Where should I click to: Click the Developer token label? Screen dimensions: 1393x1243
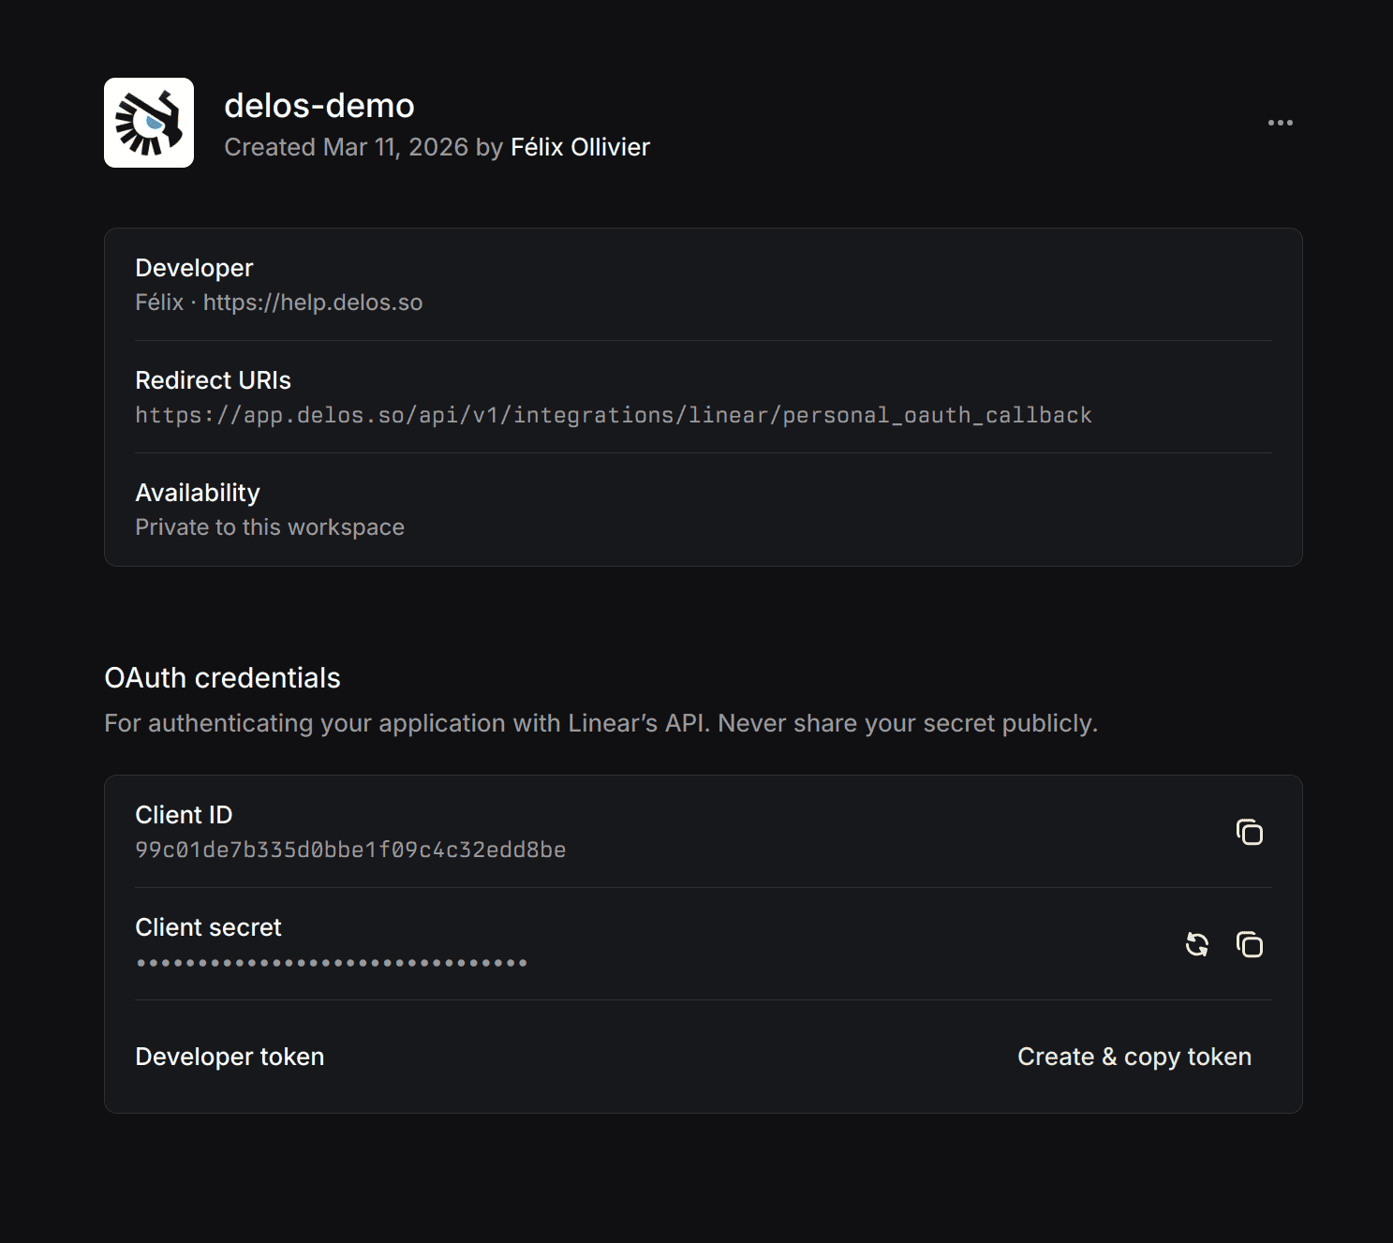coord(230,1057)
